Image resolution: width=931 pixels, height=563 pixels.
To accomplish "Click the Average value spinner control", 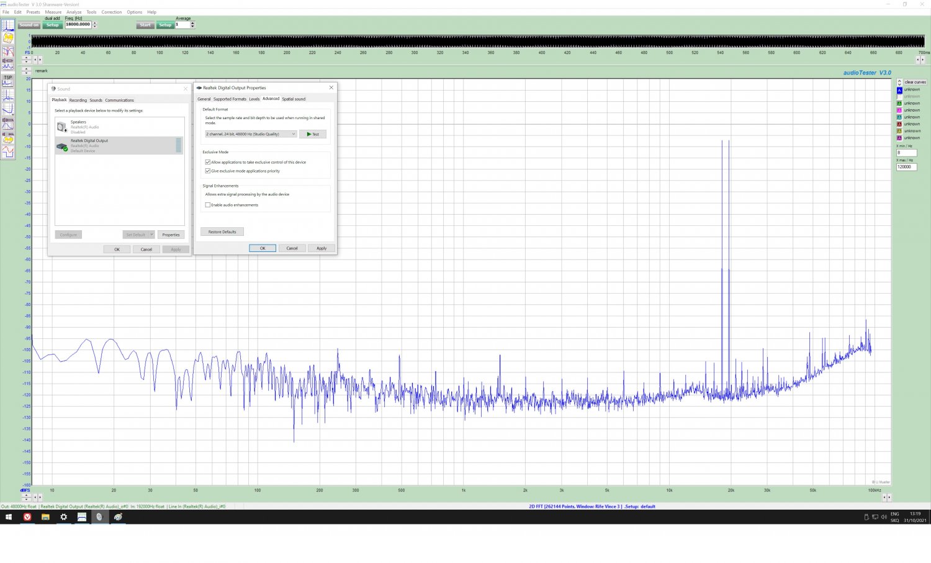I will click(x=192, y=25).
